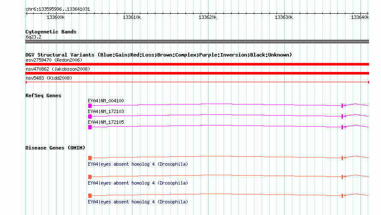Click small magenta exon tick of NM_172103
Screen dimensions: 381x215
(x=342, y=116)
